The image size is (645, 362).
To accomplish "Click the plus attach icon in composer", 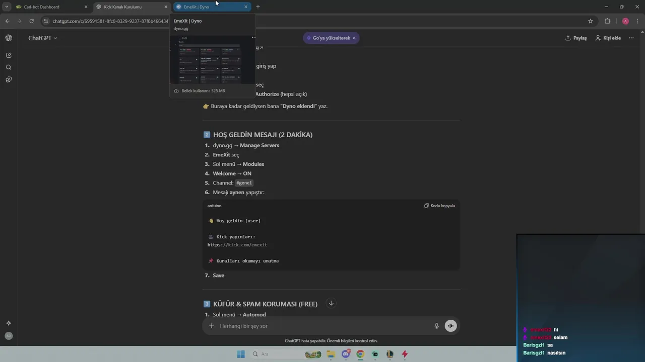I will coord(212,326).
